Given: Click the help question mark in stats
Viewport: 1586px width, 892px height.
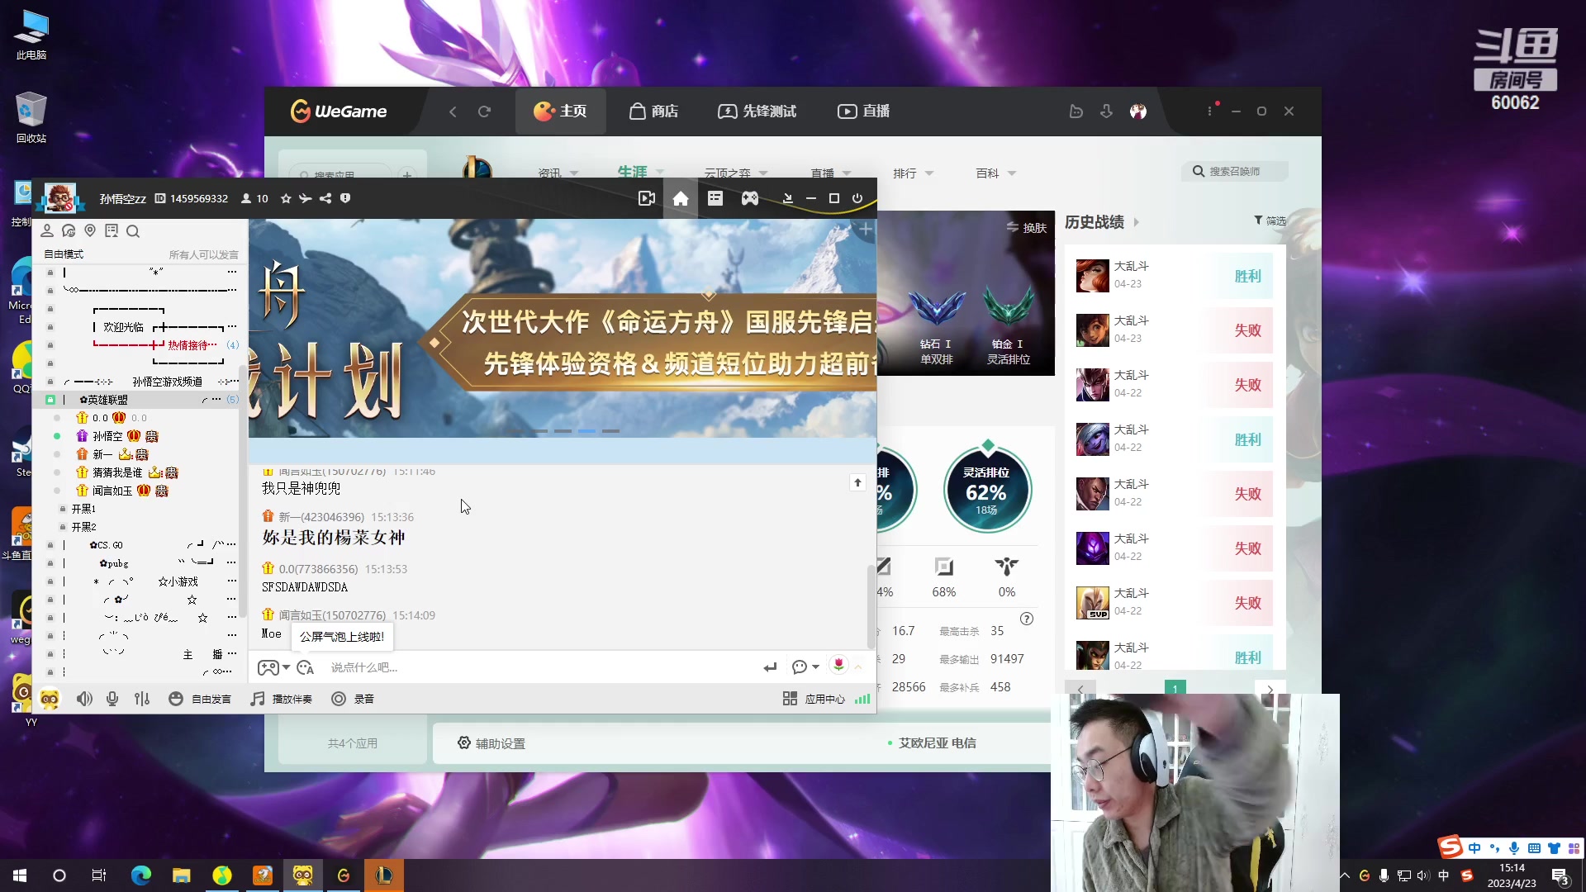Looking at the screenshot, I should point(1027,619).
